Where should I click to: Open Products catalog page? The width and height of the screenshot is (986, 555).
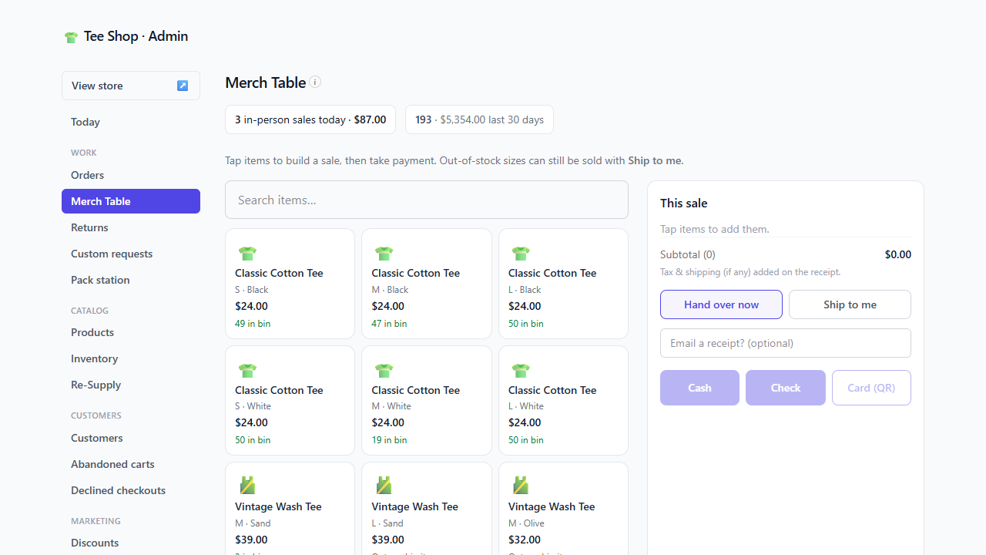pyautogui.click(x=131, y=332)
